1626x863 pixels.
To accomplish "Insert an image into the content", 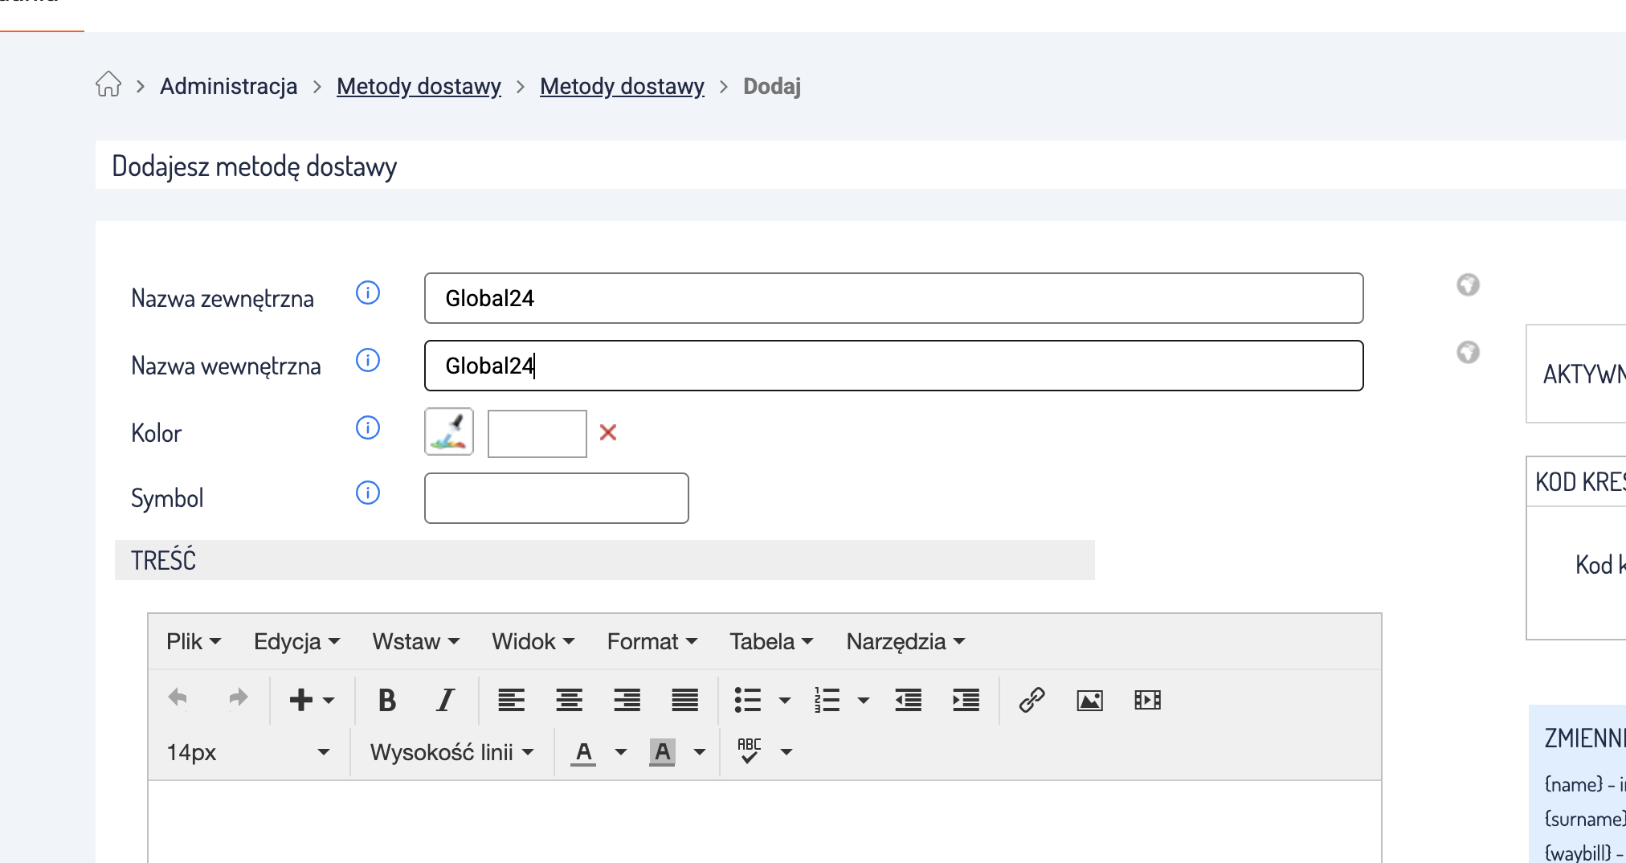I will click(1089, 700).
